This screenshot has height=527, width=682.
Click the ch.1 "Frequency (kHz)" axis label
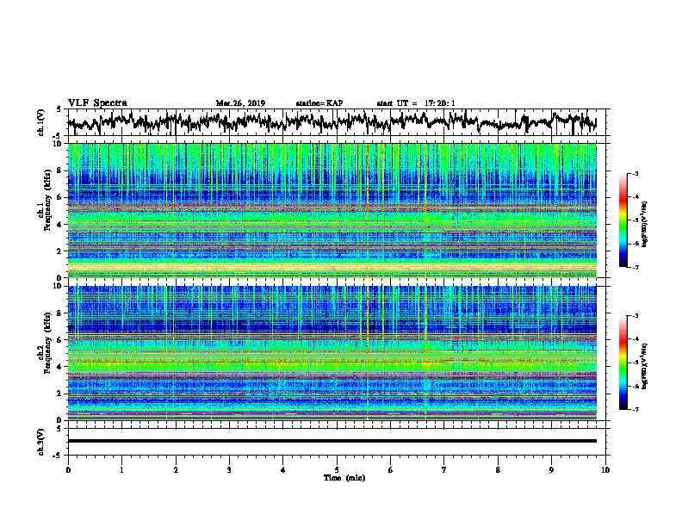pyautogui.click(x=47, y=200)
